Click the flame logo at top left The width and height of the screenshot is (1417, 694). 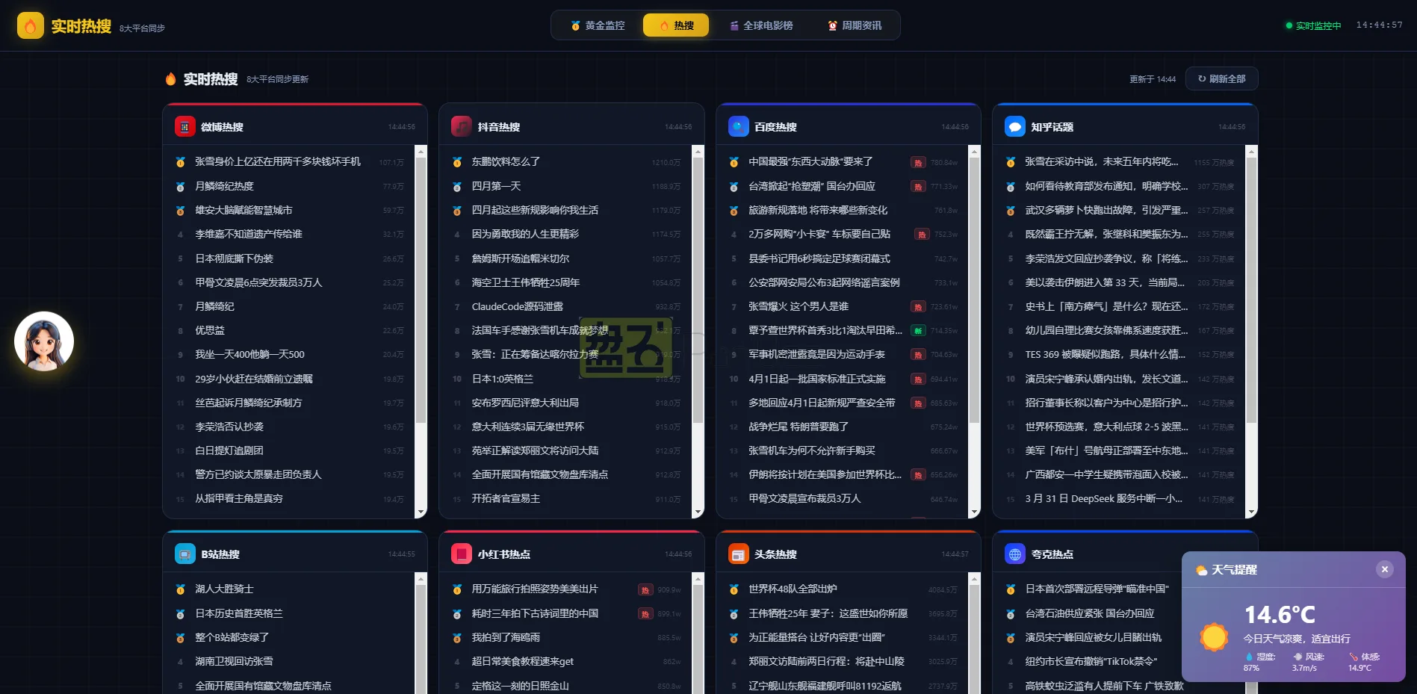click(30, 25)
